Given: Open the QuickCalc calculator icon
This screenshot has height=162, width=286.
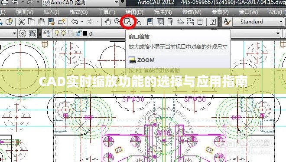Looking at the screenshot, I should click(200, 22).
